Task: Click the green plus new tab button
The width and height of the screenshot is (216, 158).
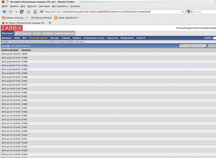Action: pyautogui.click(x=50, y=23)
